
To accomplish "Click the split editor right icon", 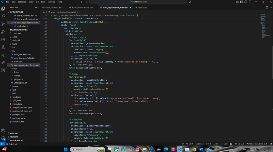I will coord(266,8).
